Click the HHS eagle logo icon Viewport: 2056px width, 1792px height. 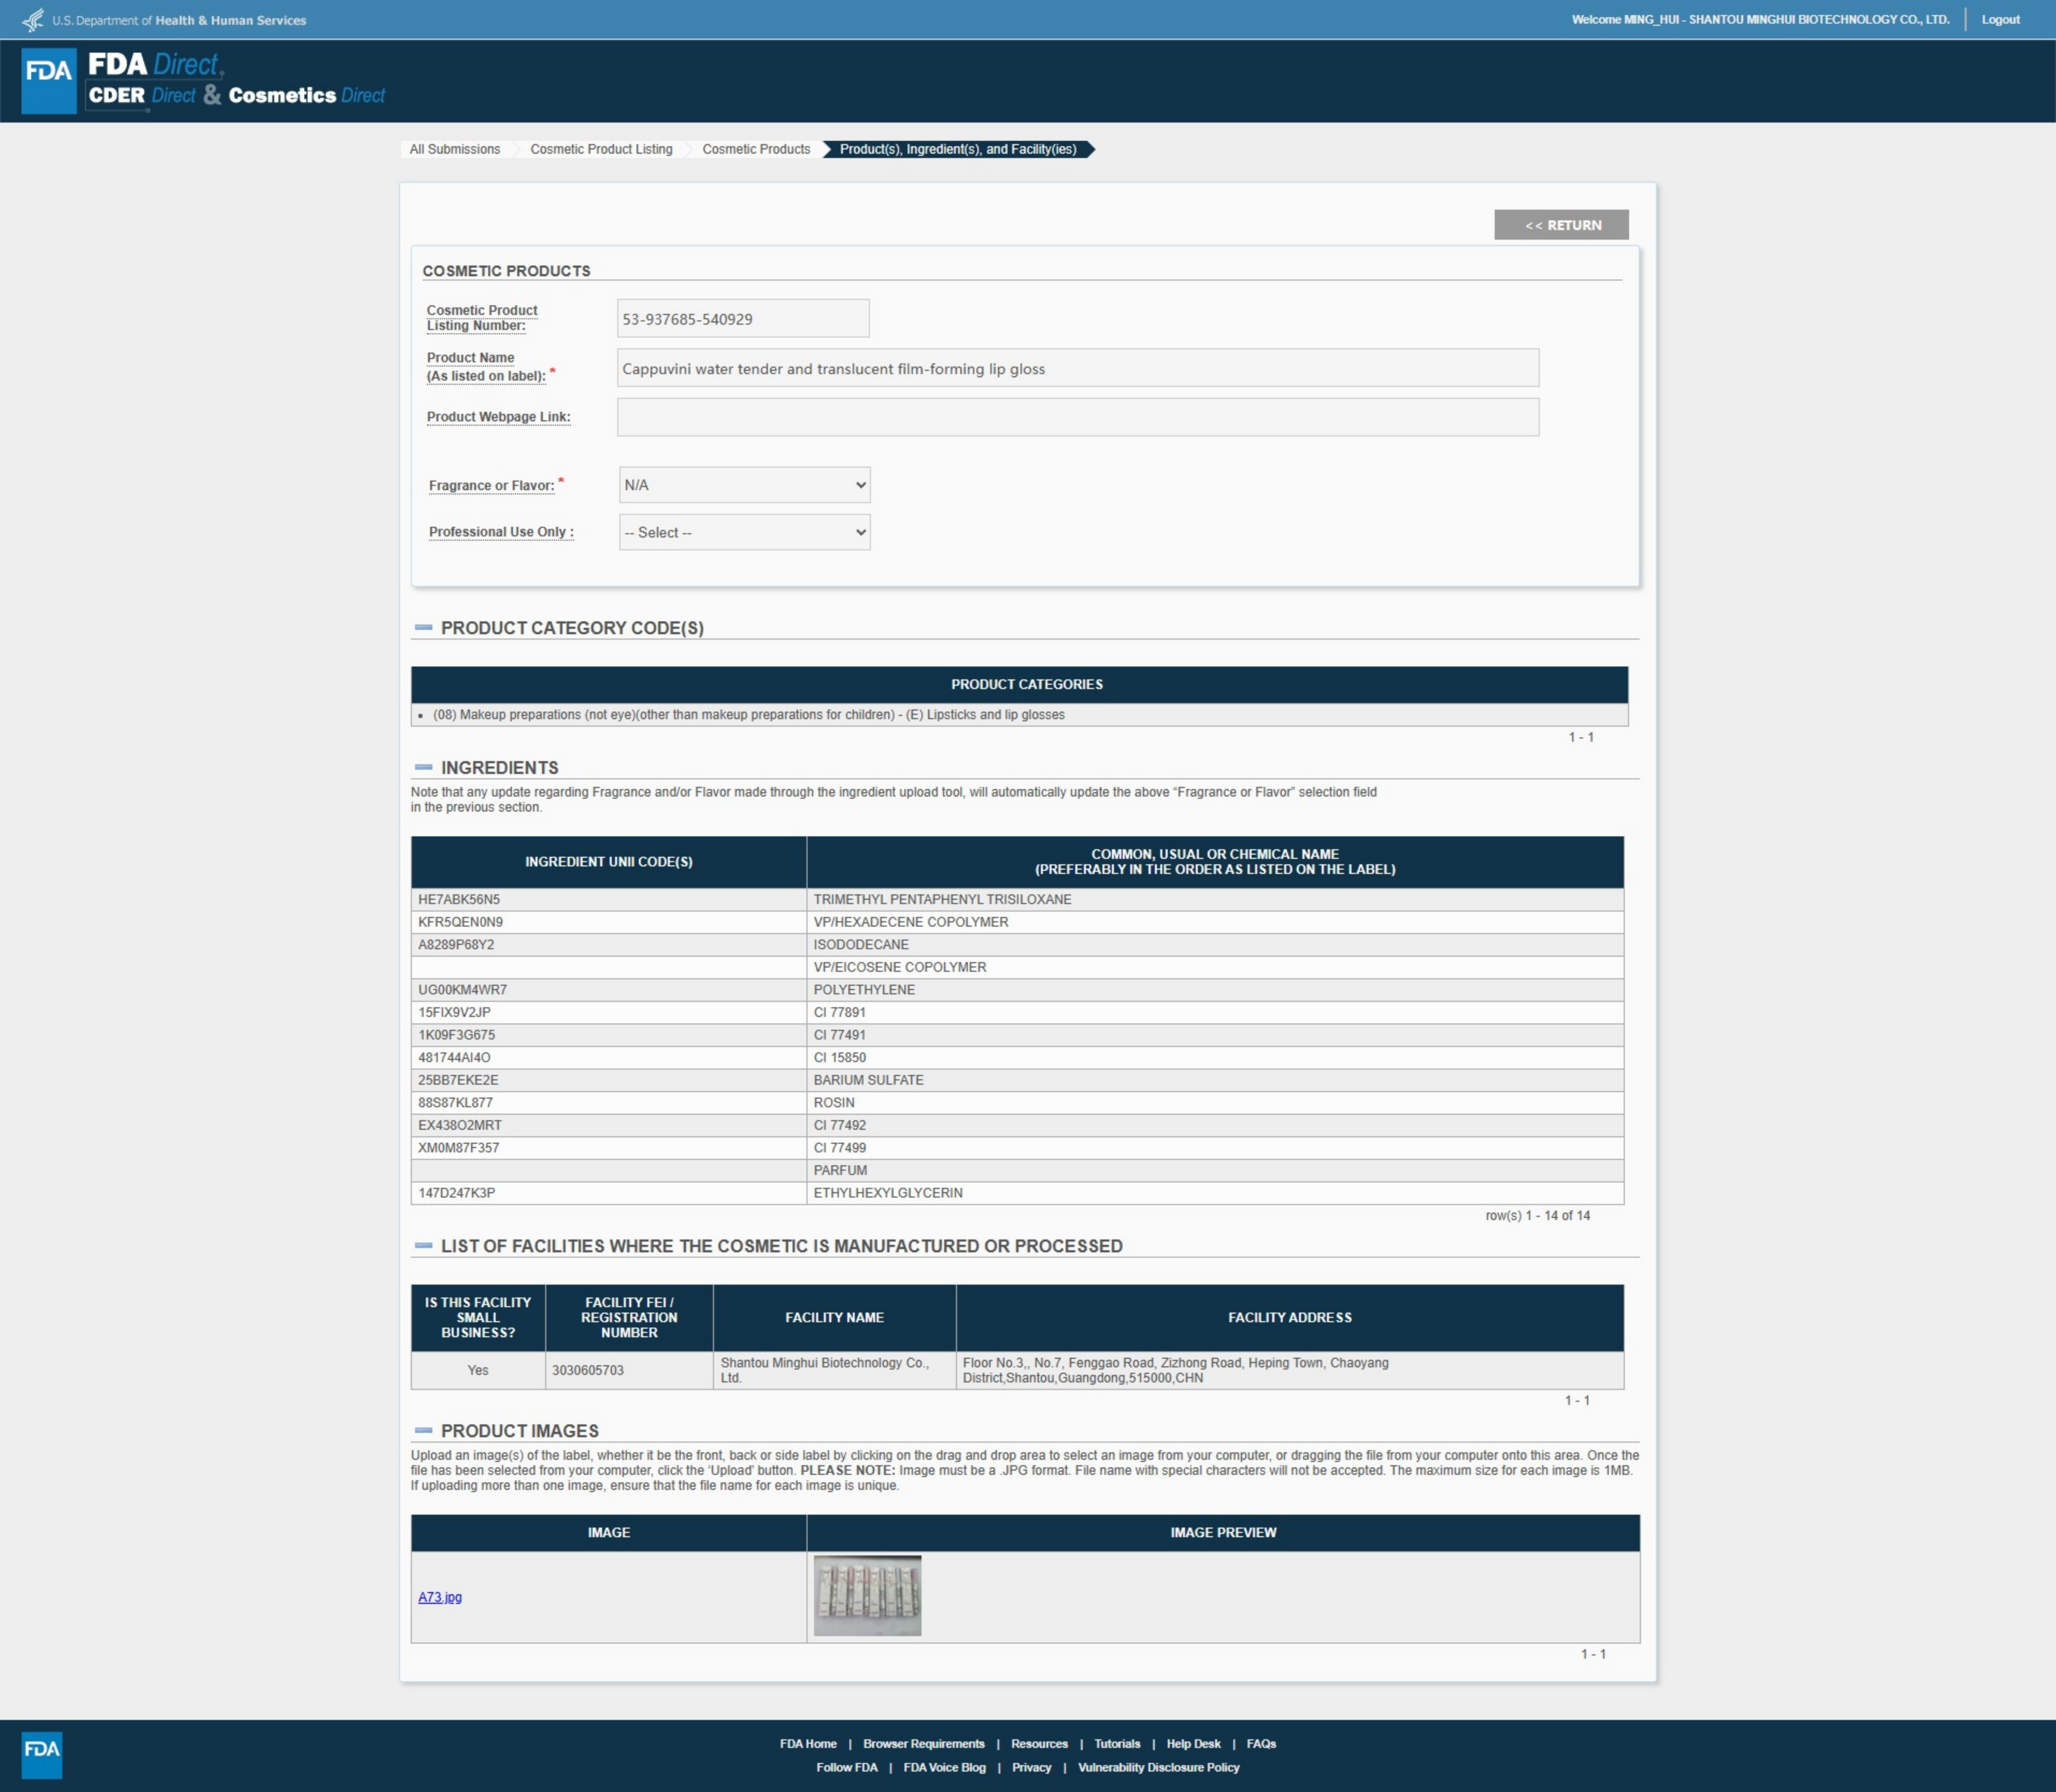33,20
